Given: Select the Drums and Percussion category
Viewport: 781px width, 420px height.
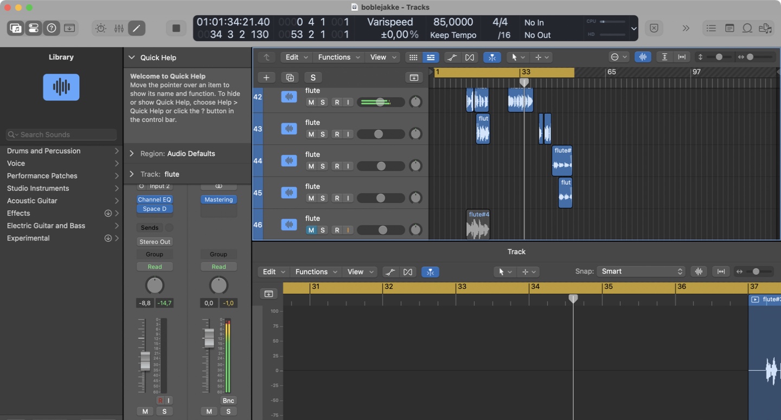Looking at the screenshot, I should click(x=43, y=151).
